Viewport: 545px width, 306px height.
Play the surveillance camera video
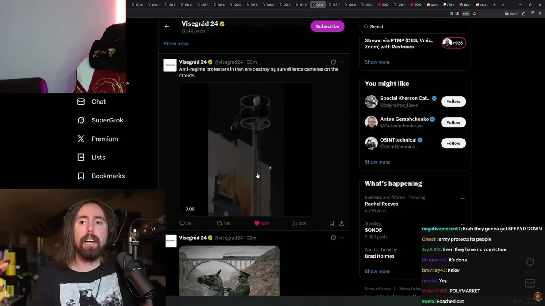coord(246,150)
